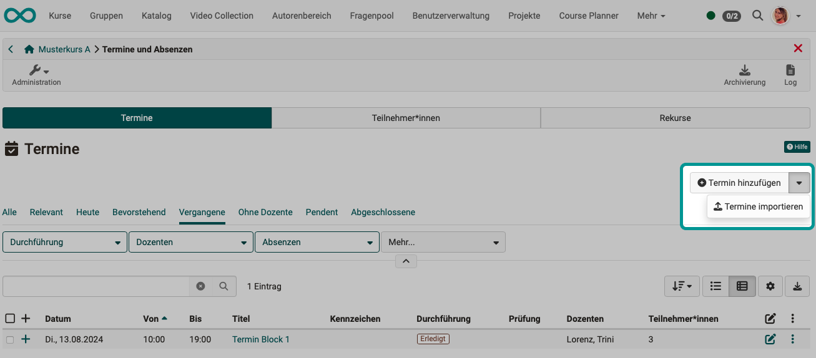This screenshot has width=816, height=358.
Task: Click inside the table search input field
Action: click(96, 286)
